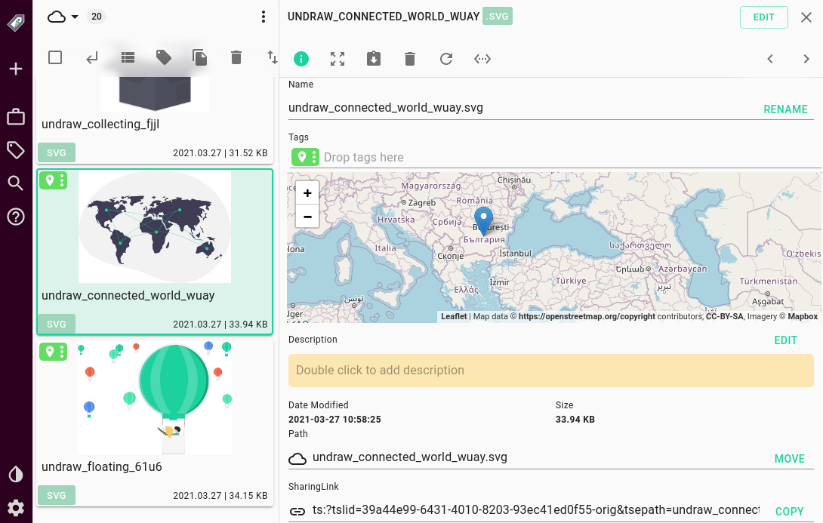
Task: Open application settings
Action: coord(16,508)
